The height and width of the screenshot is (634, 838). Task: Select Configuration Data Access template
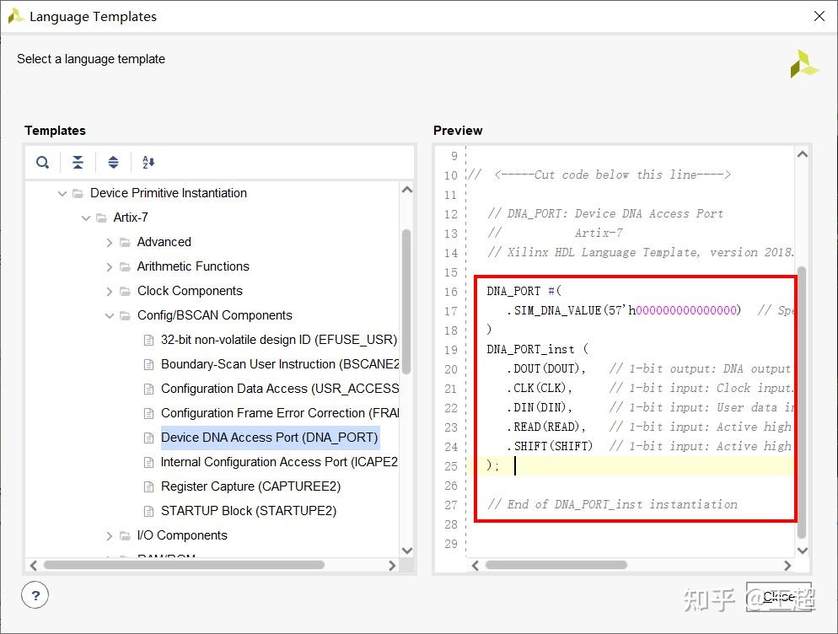tap(280, 389)
